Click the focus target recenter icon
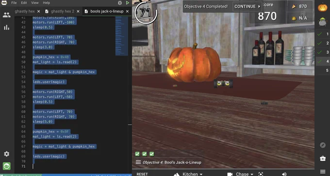The image size is (330, 176). pyautogui.click(x=261, y=174)
